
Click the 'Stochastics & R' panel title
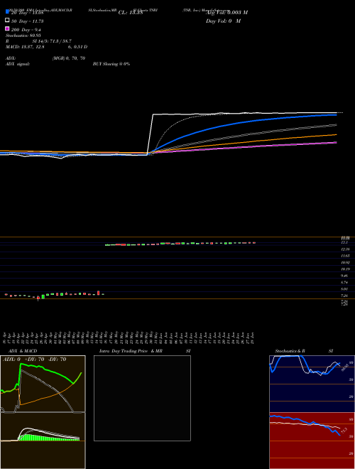tap(290, 351)
